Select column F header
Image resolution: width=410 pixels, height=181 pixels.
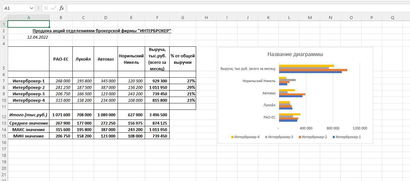pyautogui.click(x=157, y=18)
